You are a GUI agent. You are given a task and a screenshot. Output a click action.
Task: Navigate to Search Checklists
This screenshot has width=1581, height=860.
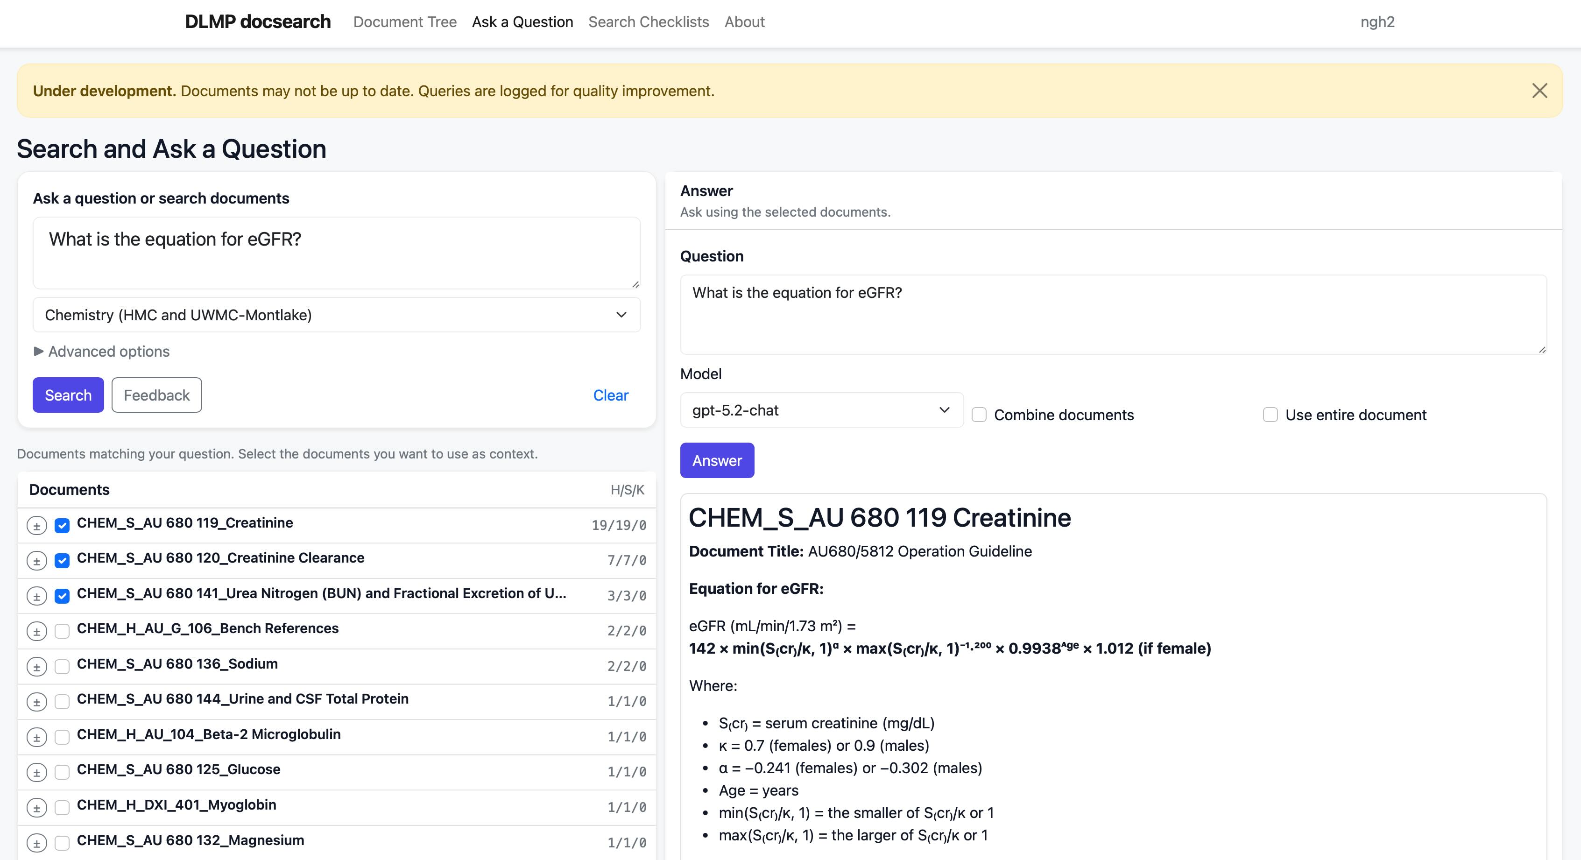(x=649, y=22)
